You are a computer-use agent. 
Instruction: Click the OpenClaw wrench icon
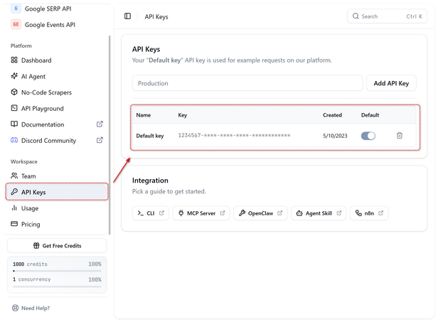click(x=242, y=213)
